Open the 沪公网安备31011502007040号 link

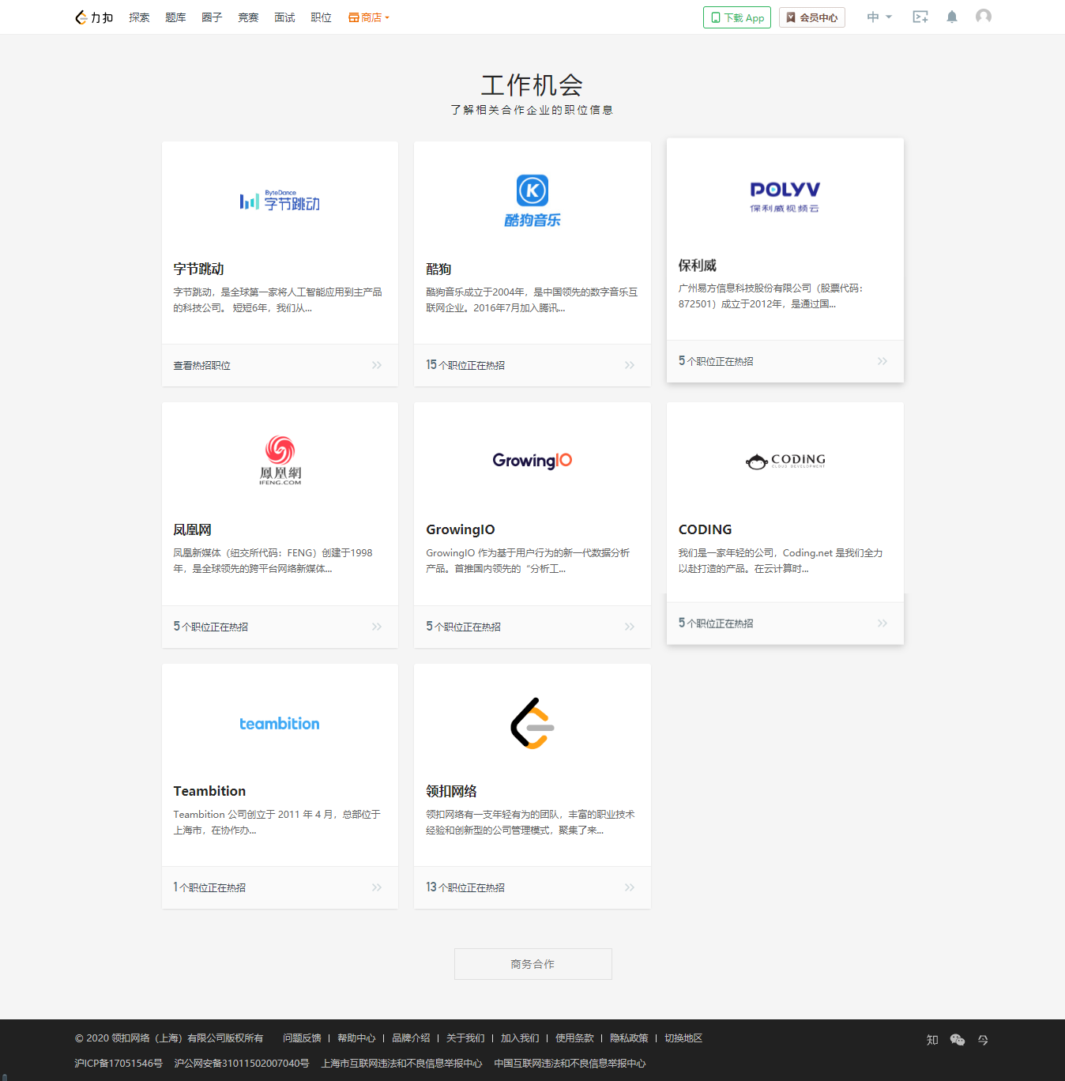[242, 1064]
